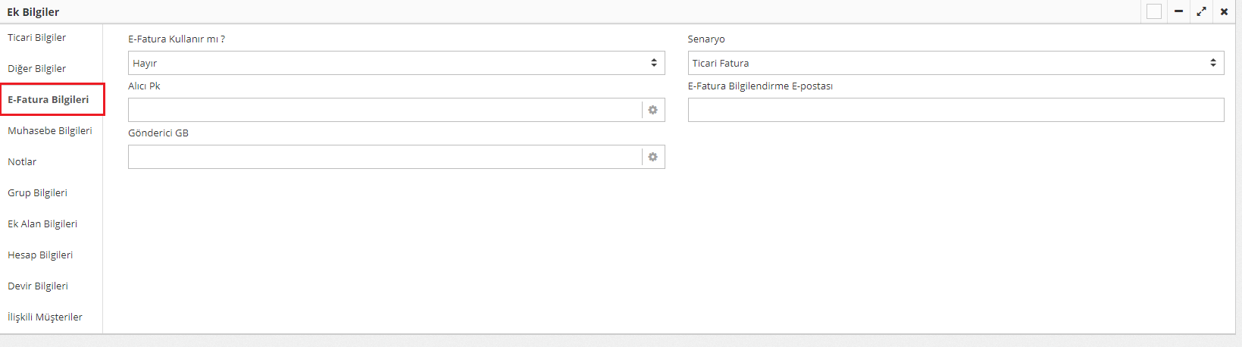Viewport: 1242px width, 347px height.
Task: Open İlişkili Müşteriler section
Action: [x=45, y=317]
